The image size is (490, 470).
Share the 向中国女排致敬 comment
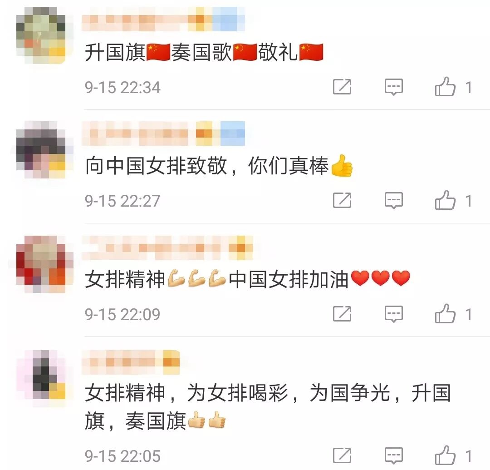point(342,200)
